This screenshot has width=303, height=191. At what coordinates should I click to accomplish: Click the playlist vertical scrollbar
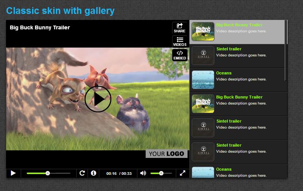click(286, 50)
